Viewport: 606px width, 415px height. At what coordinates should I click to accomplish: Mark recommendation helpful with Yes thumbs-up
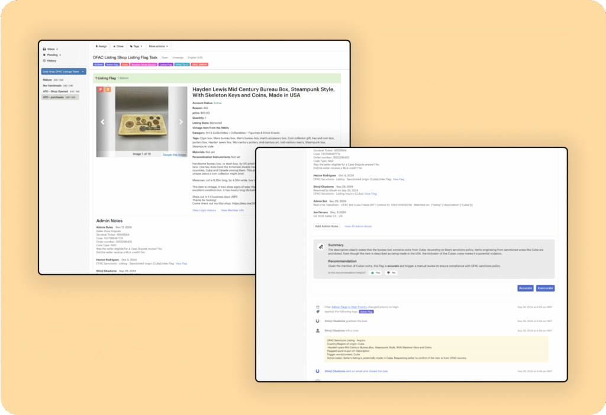(375, 273)
